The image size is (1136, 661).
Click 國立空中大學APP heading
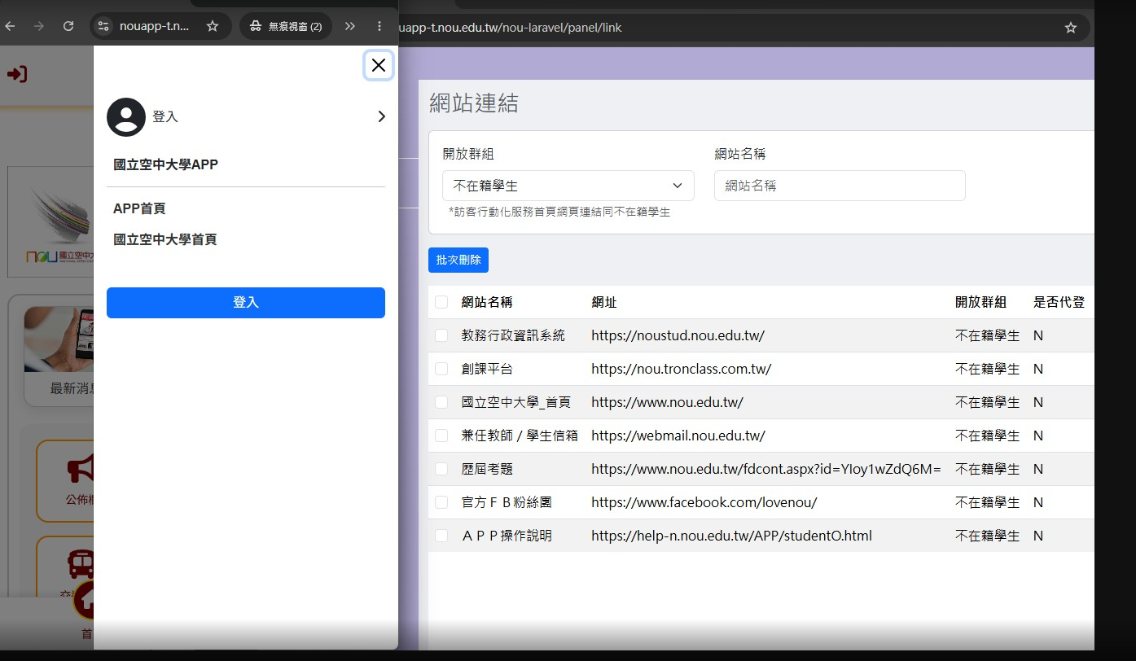(166, 164)
